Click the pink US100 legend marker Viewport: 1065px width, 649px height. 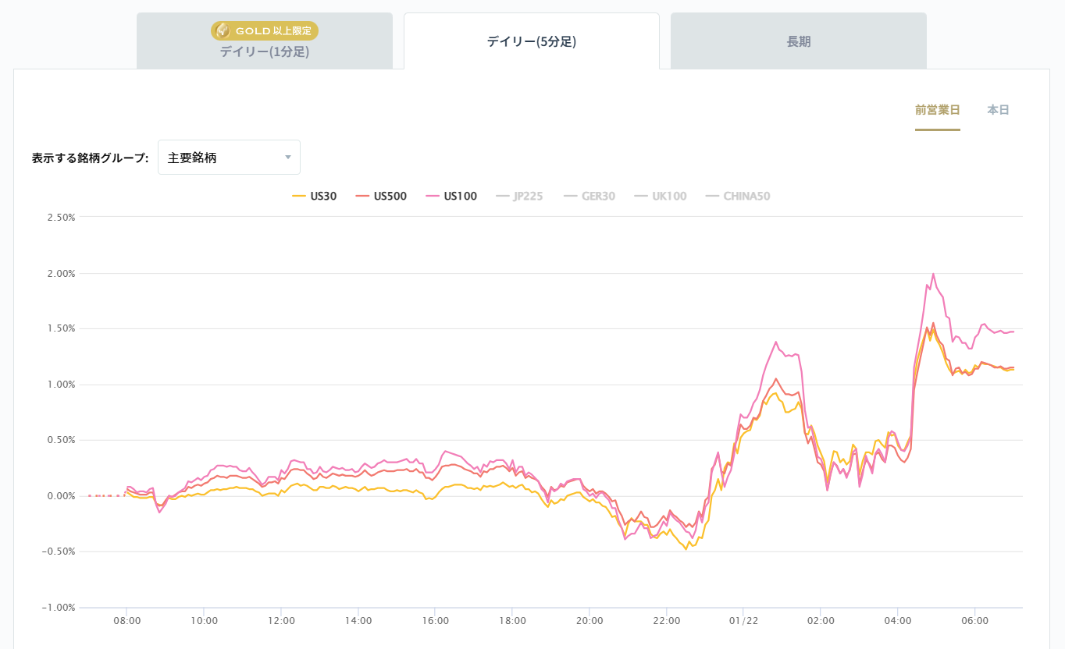click(x=433, y=197)
